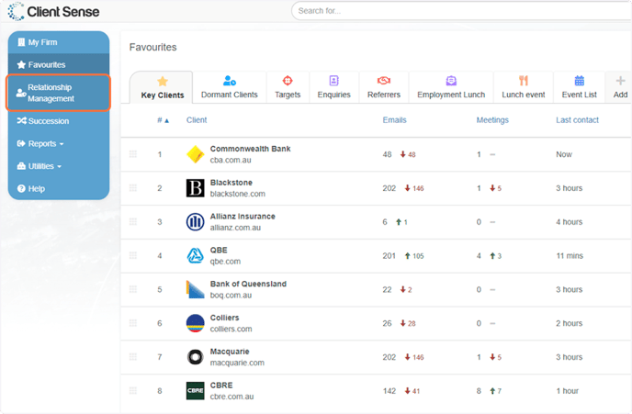
Task: Open the Allianz Insurance client name
Action: [243, 217]
